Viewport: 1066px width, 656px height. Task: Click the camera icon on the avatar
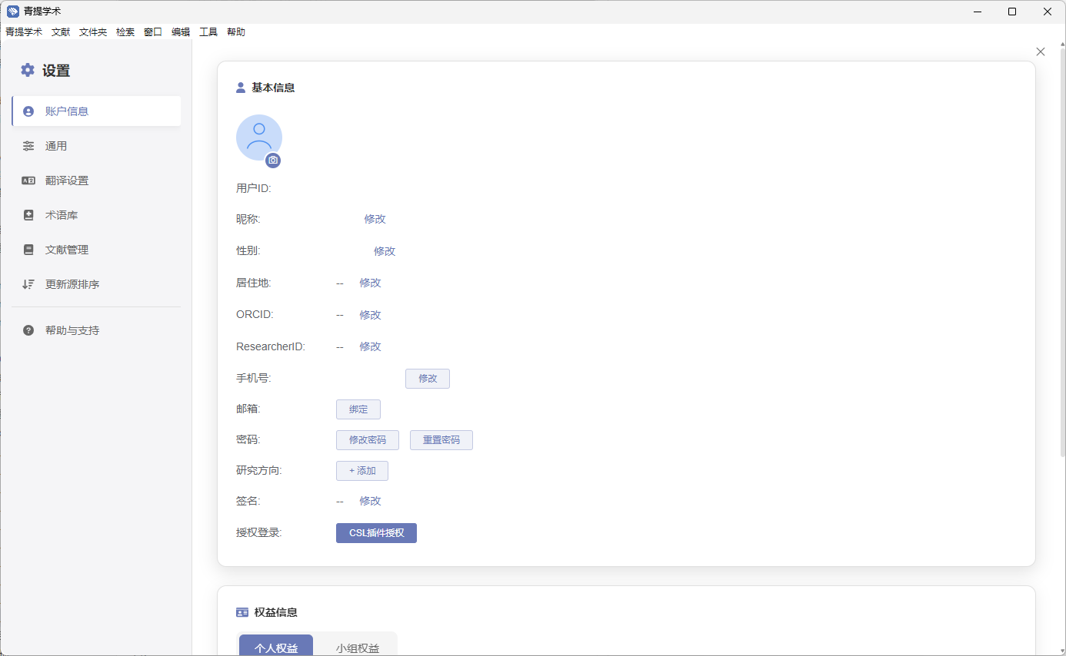[273, 161]
